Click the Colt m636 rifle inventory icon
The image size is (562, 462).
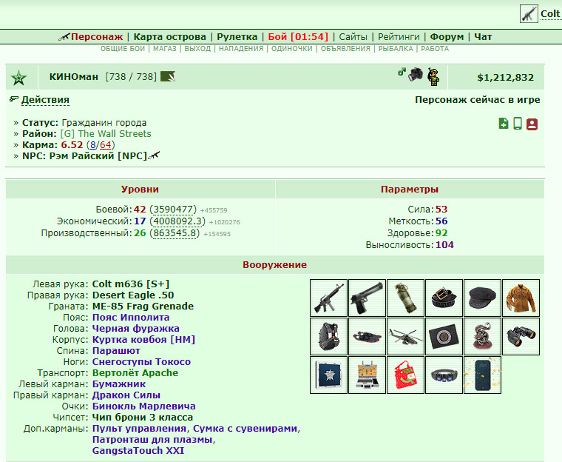(x=328, y=298)
